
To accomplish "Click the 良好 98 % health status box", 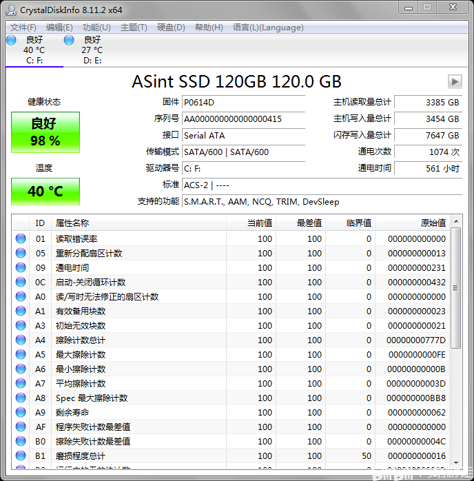I will click(45, 132).
